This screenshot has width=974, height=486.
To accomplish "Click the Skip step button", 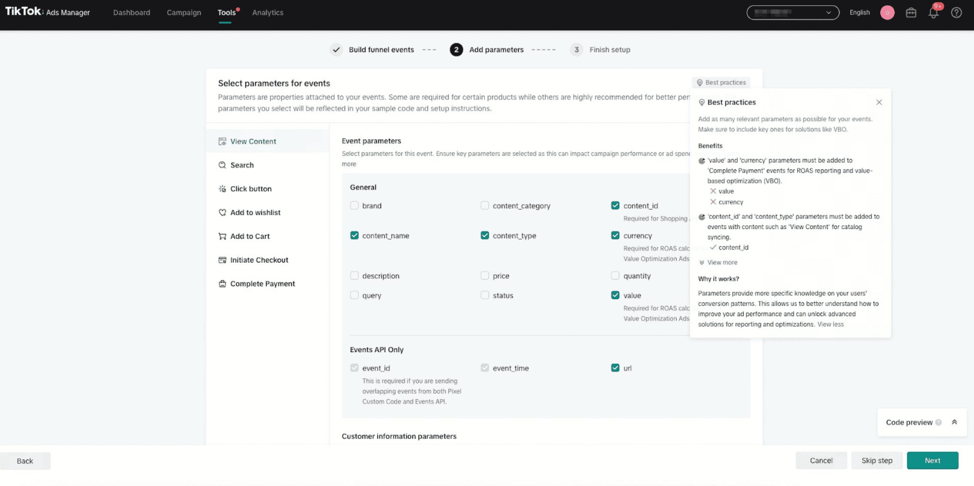I will coord(877,460).
